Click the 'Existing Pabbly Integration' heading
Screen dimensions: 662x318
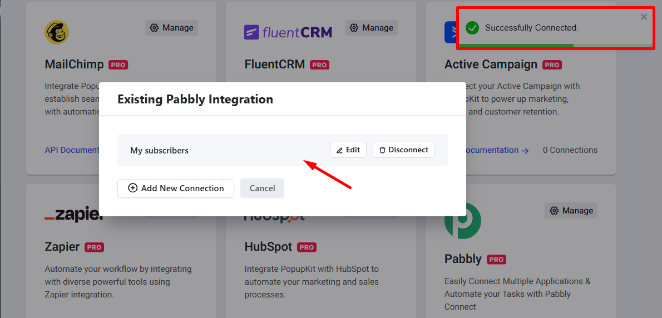click(195, 100)
